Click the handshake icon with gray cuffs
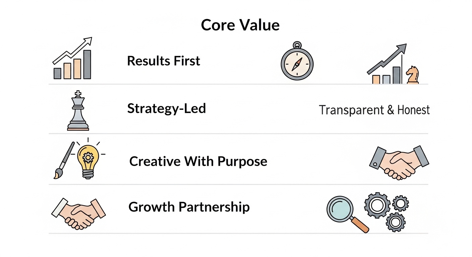 [x=399, y=162]
